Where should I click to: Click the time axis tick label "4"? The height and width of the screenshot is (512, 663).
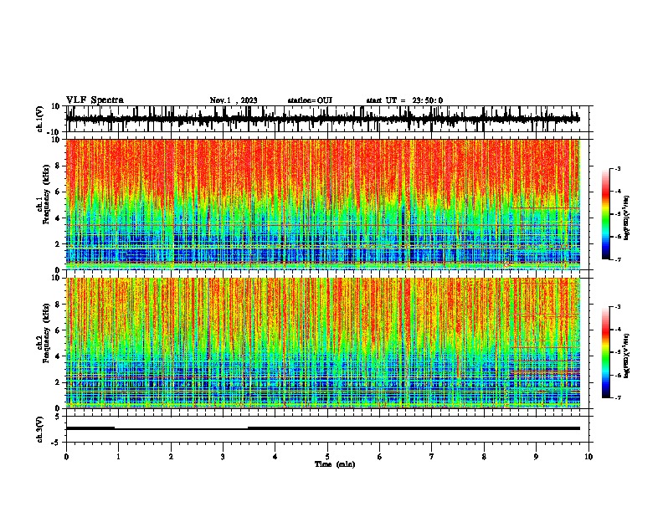[275, 456]
